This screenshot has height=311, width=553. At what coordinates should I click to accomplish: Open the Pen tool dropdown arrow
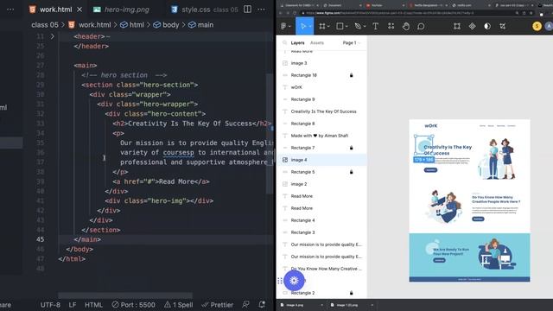pos(365,27)
